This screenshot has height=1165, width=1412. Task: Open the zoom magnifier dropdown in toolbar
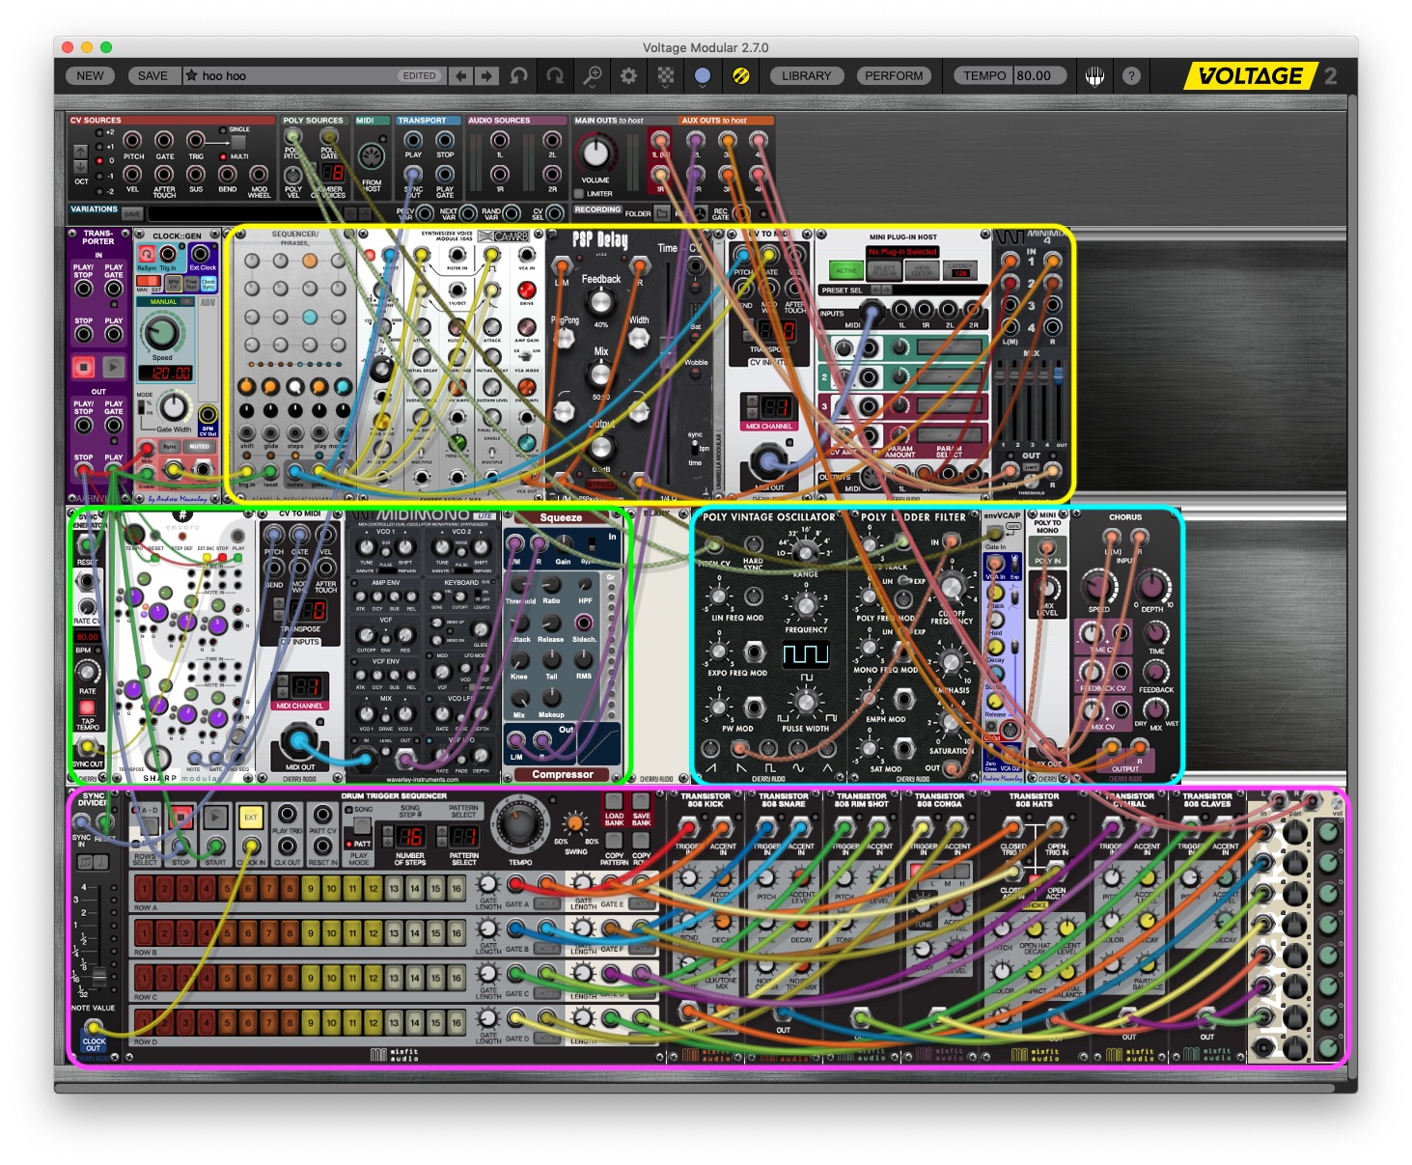(593, 75)
